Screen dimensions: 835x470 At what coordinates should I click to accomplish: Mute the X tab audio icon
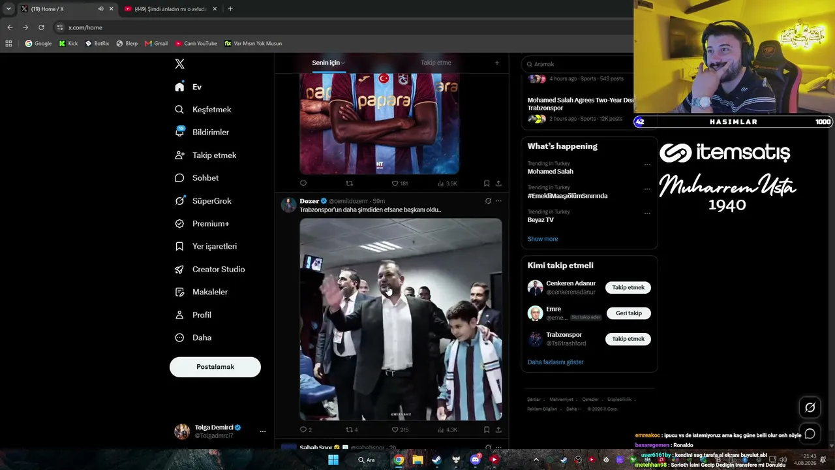click(100, 9)
